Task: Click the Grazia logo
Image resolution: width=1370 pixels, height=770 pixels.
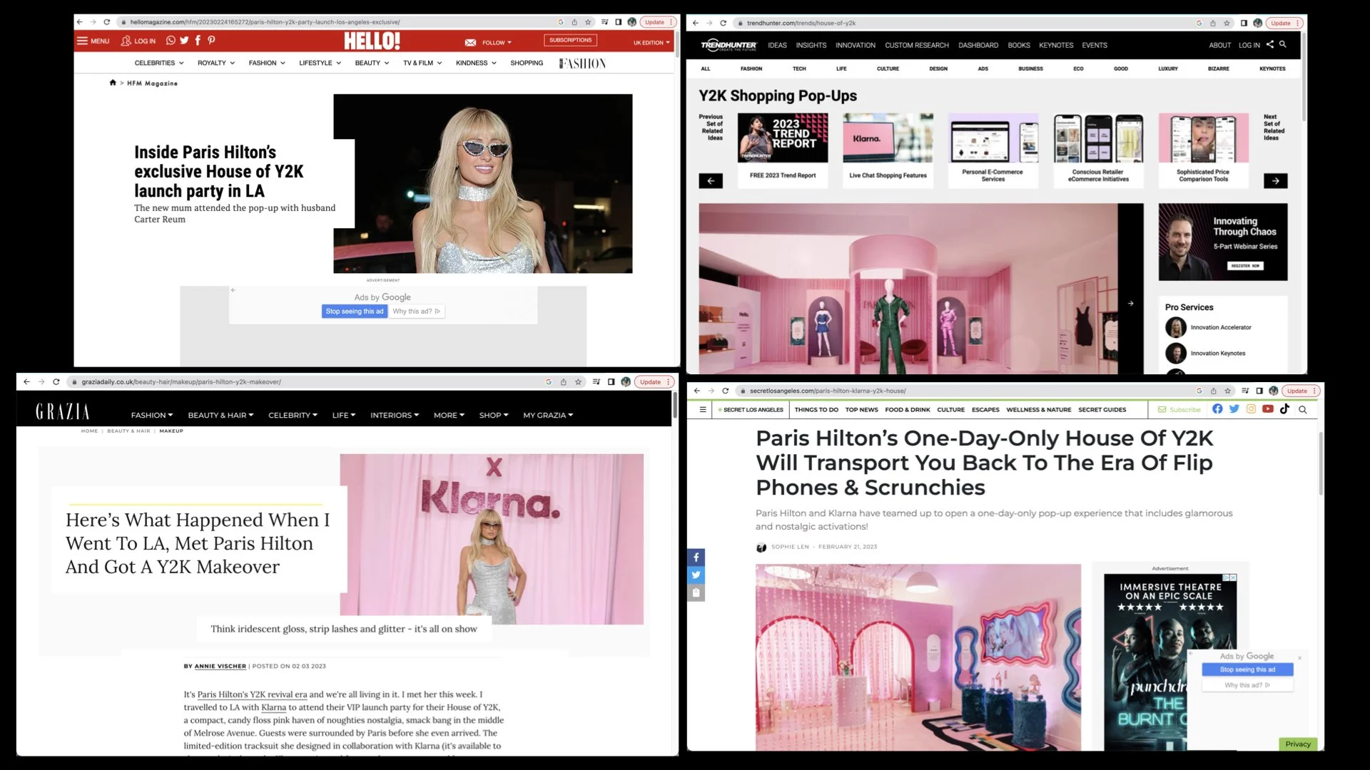Action: (63, 412)
